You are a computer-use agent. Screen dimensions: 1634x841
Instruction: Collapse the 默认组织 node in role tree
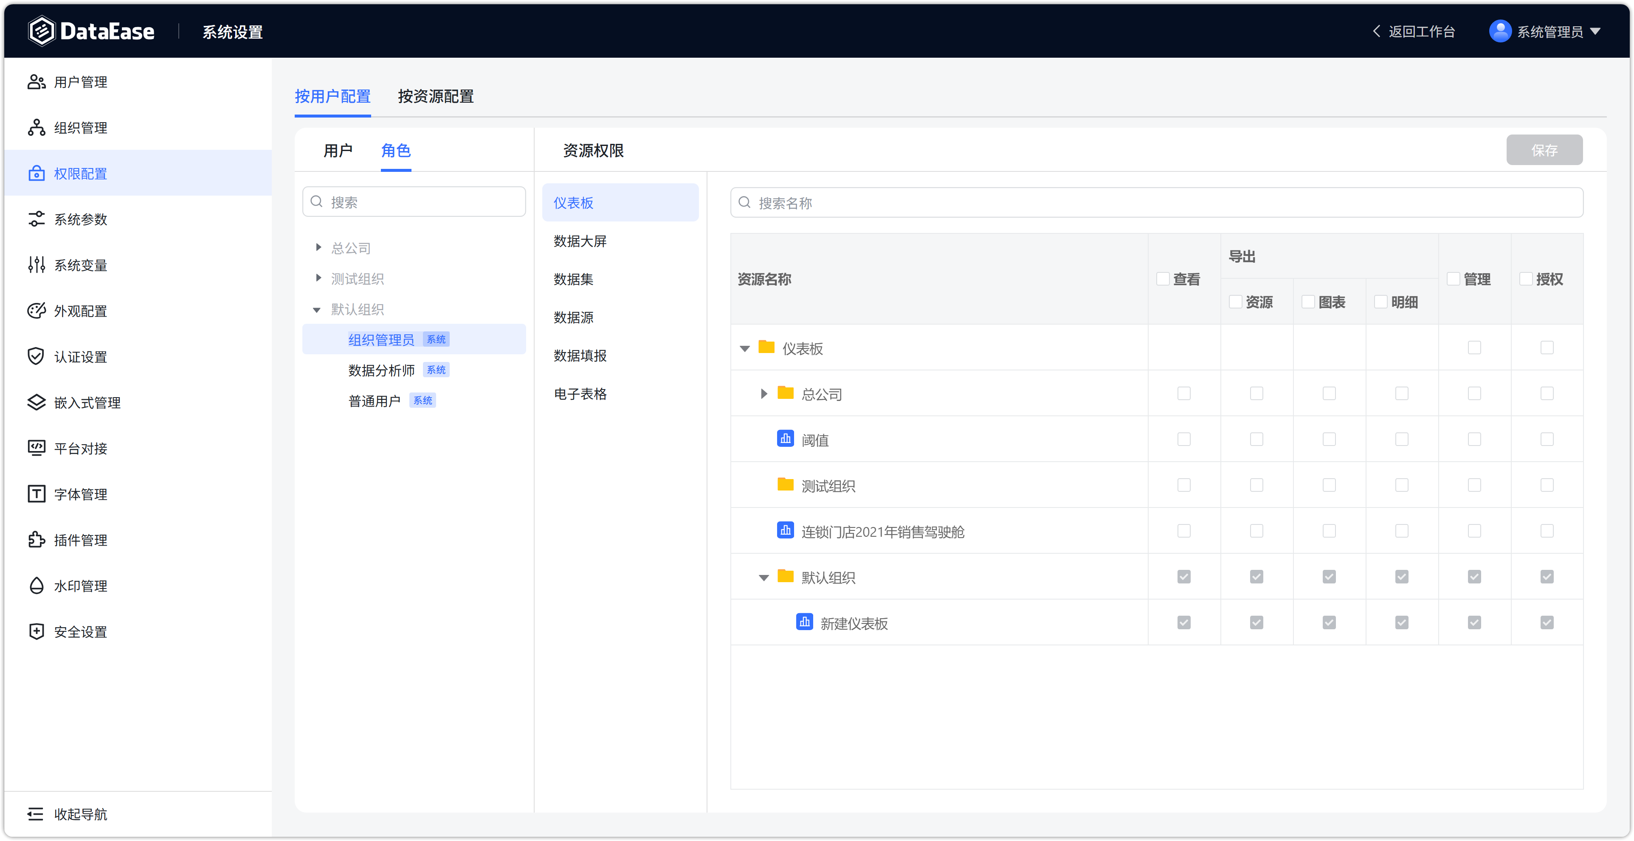coord(316,309)
